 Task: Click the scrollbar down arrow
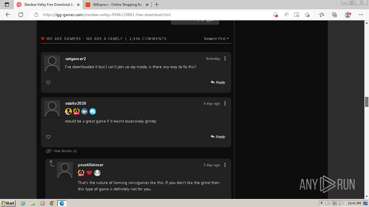(x=367, y=197)
